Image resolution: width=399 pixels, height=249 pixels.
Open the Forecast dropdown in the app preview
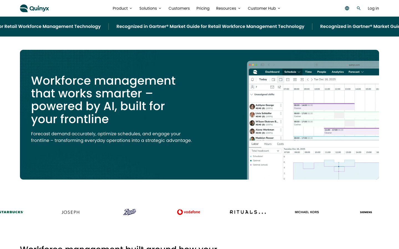pos(356,72)
